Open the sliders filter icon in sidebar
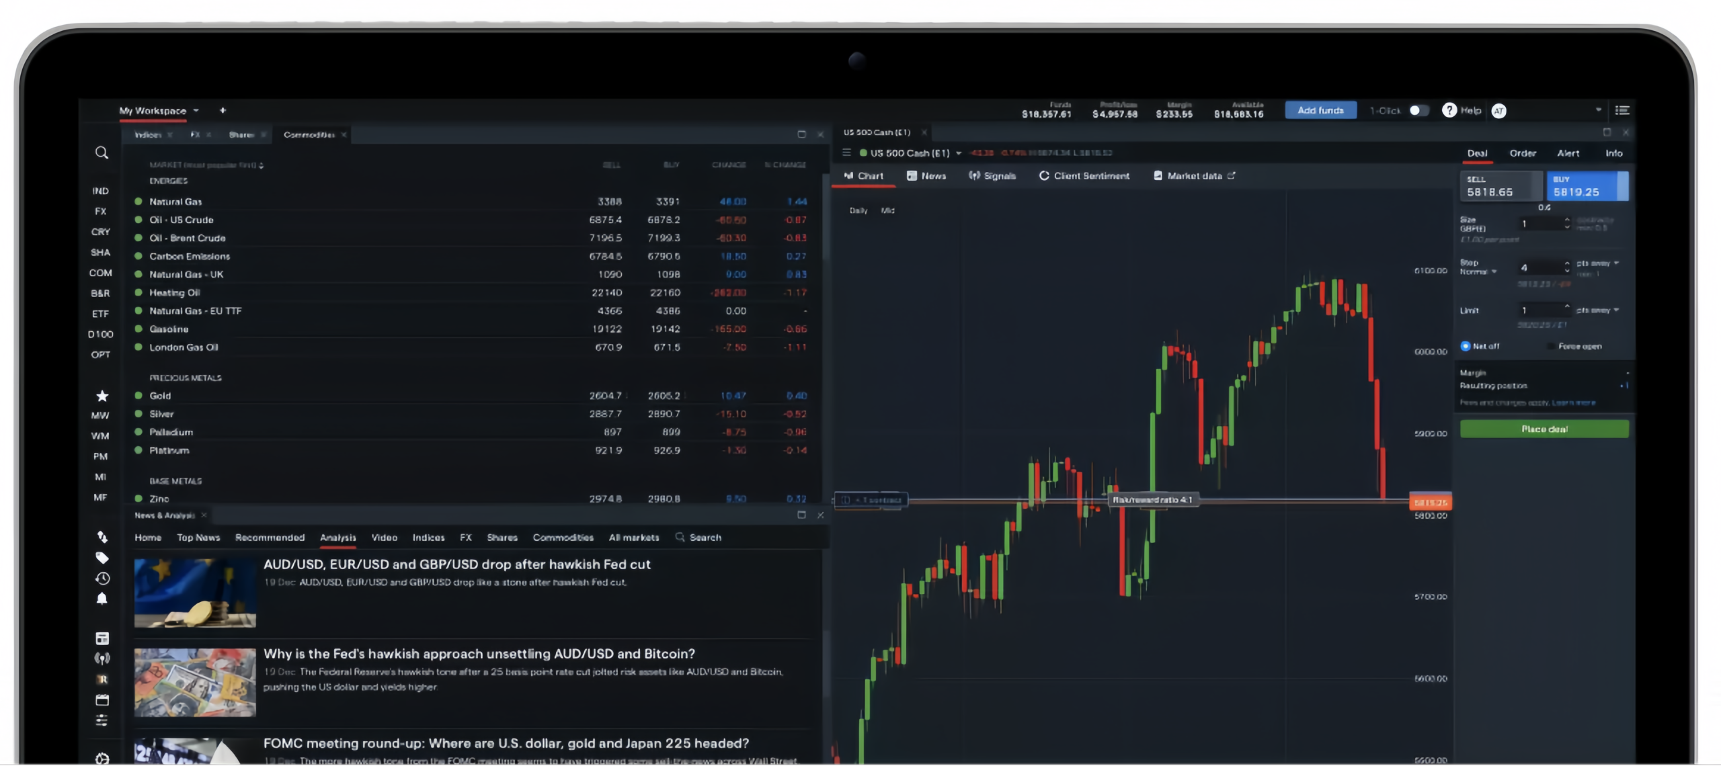 pos(102,720)
